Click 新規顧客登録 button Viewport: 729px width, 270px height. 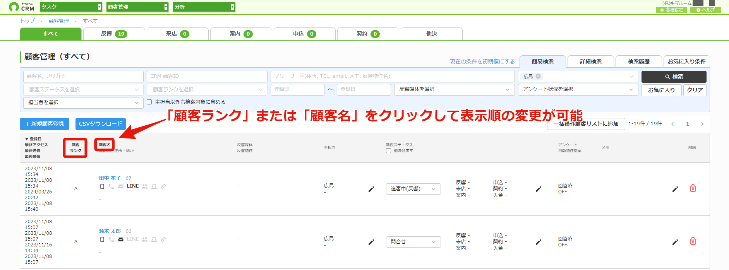pyautogui.click(x=45, y=124)
